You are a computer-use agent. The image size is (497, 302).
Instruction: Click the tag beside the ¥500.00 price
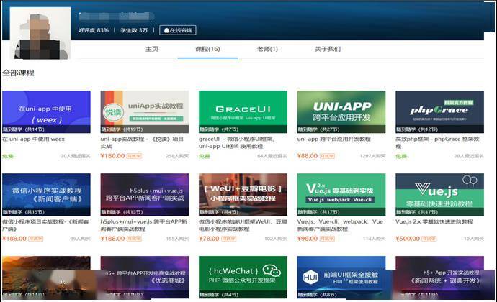(429, 239)
